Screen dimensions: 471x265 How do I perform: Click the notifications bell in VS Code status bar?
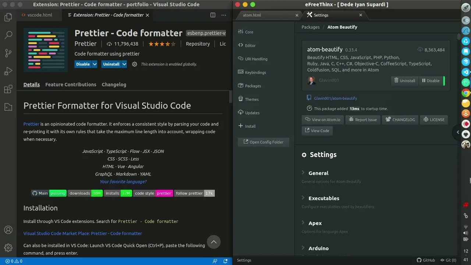click(225, 261)
